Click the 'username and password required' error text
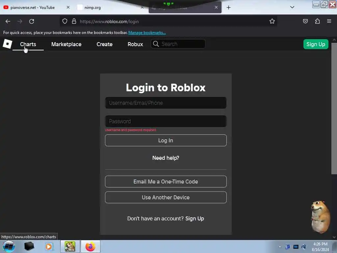 coord(130,130)
